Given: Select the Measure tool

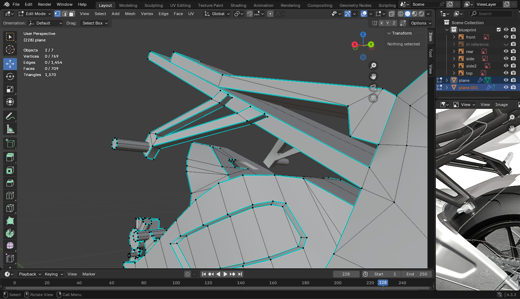Looking at the screenshot, I should [10, 129].
